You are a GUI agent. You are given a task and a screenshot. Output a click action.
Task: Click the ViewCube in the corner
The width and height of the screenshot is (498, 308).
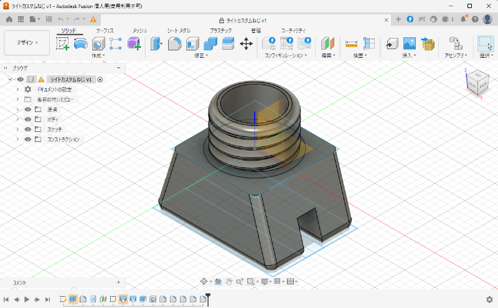coord(477,82)
